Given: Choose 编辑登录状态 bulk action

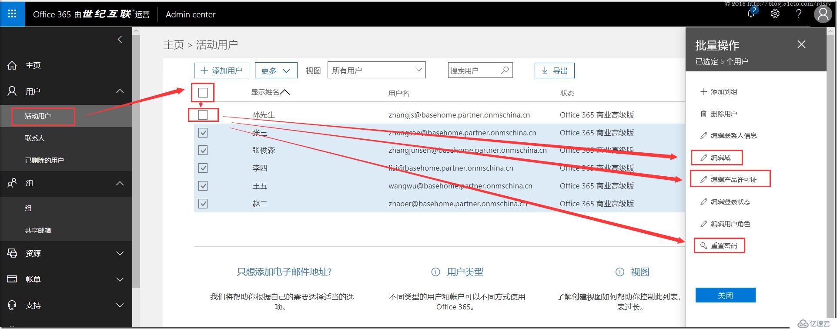Looking at the screenshot, I should (725, 201).
